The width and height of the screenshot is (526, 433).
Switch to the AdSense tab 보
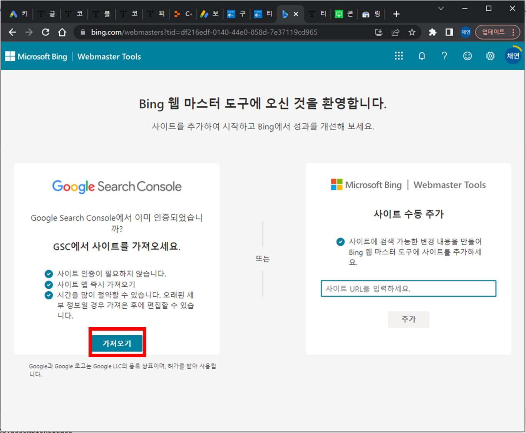tap(210, 14)
